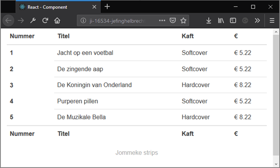Expand the toolbar overflow chevrons
Viewport: 280px width, 168px height.
click(x=257, y=21)
